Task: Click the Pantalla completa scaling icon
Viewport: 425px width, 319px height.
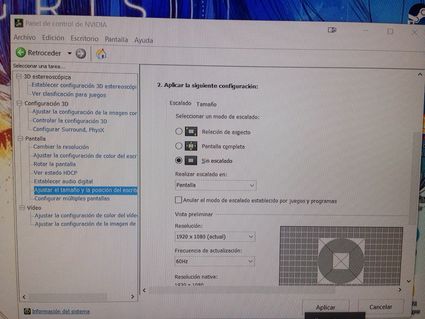Action: 191,146
